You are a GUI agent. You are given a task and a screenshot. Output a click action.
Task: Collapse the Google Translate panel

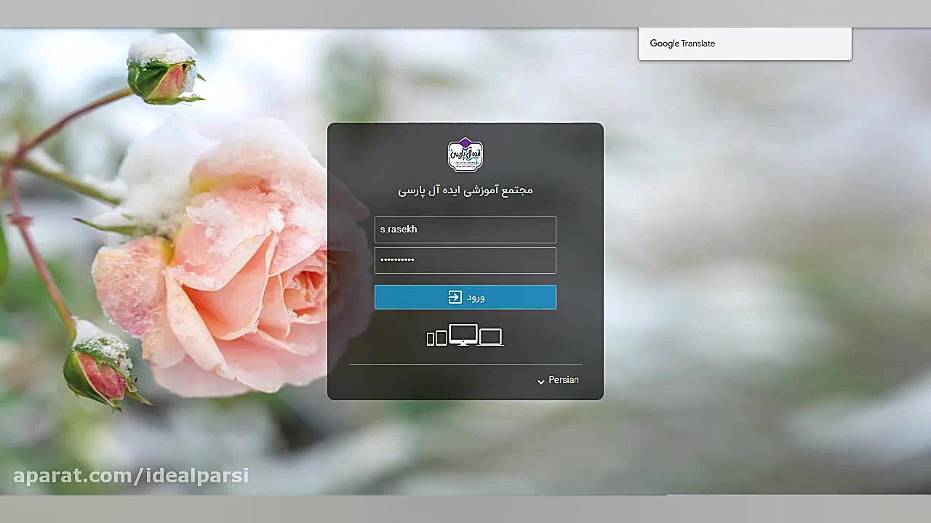[745, 44]
